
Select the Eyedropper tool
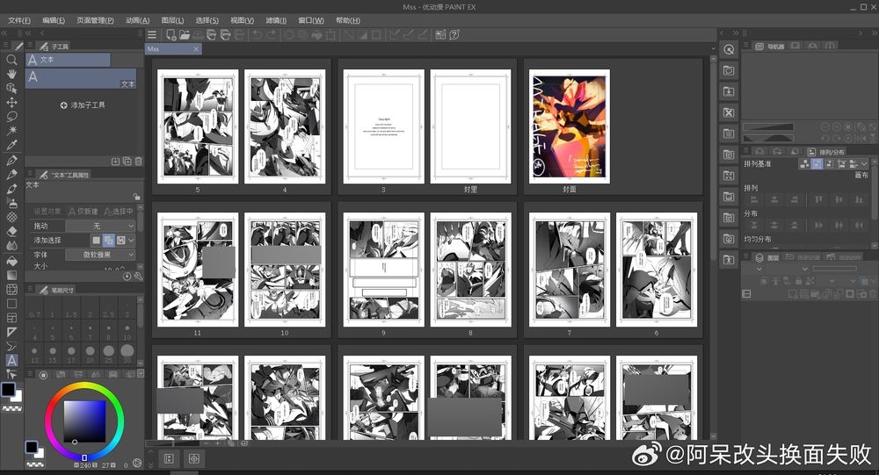click(11, 145)
